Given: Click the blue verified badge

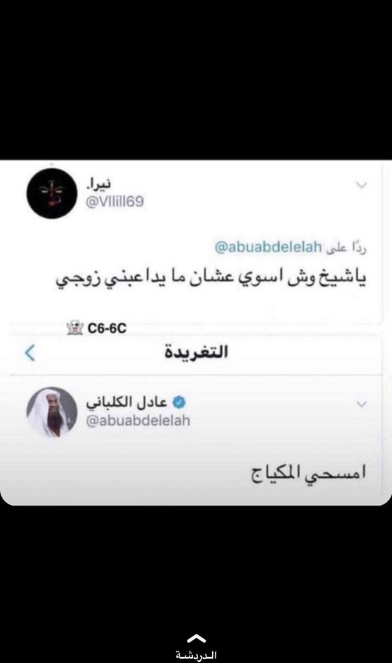Looking at the screenshot, I should click(x=179, y=402).
